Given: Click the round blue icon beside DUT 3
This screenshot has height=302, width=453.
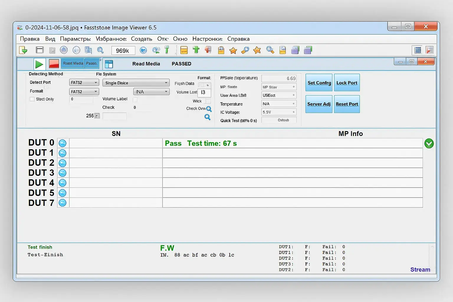Looking at the screenshot, I should point(63,173).
